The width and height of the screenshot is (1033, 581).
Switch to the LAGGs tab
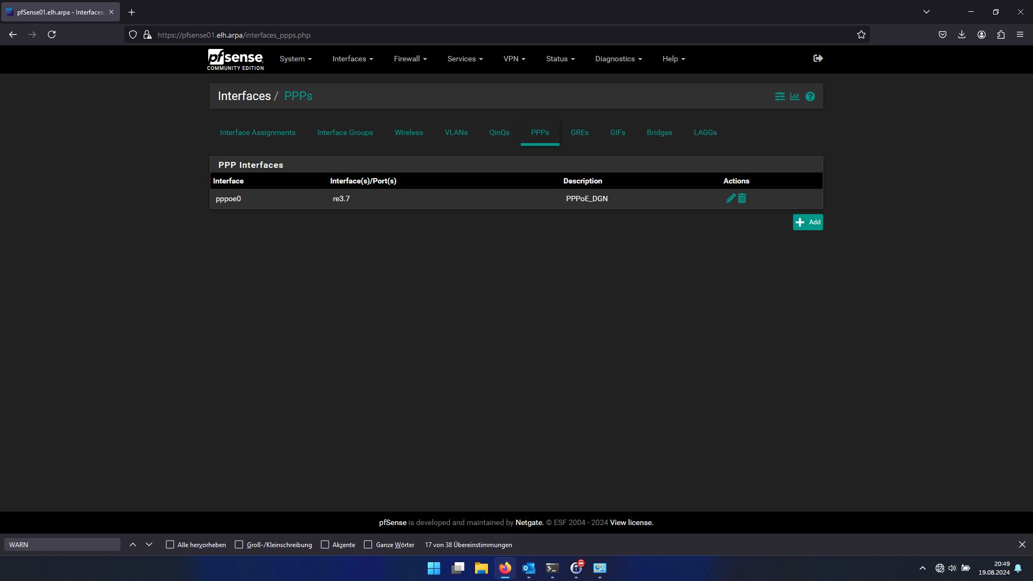[705, 133]
